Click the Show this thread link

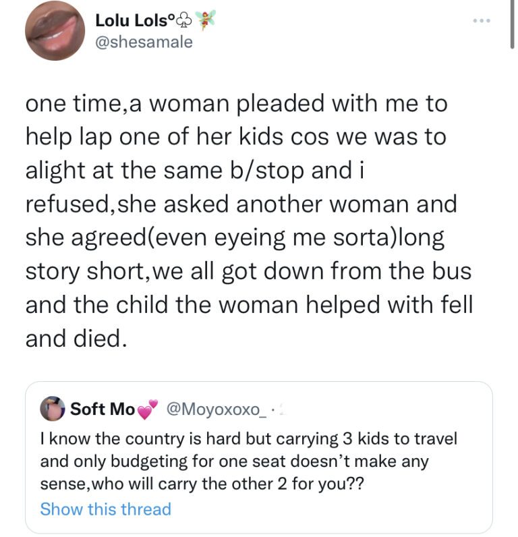click(105, 509)
